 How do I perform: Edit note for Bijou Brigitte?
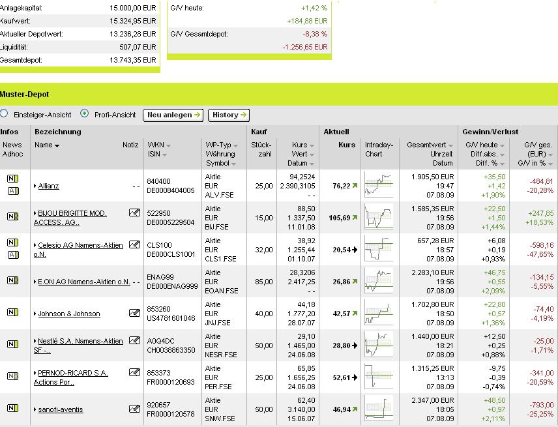click(134, 213)
